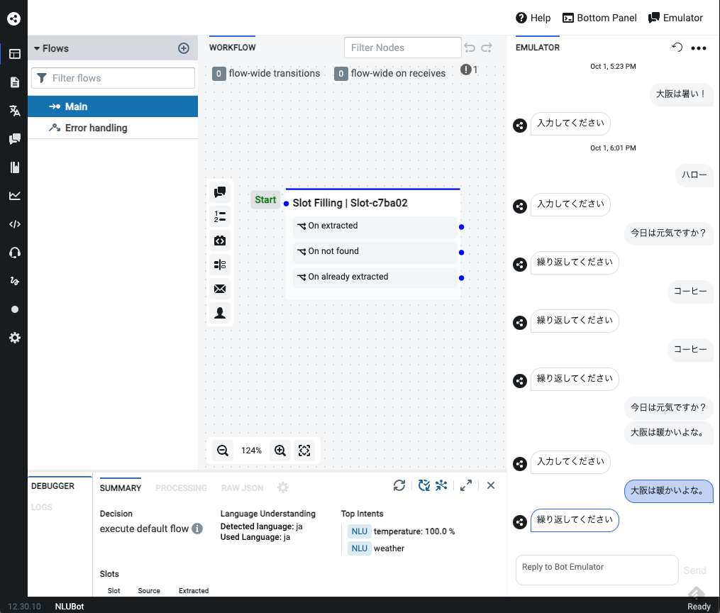This screenshot has width=720, height=613.
Task: Add a new flow with plus icon
Action: pyautogui.click(x=184, y=48)
